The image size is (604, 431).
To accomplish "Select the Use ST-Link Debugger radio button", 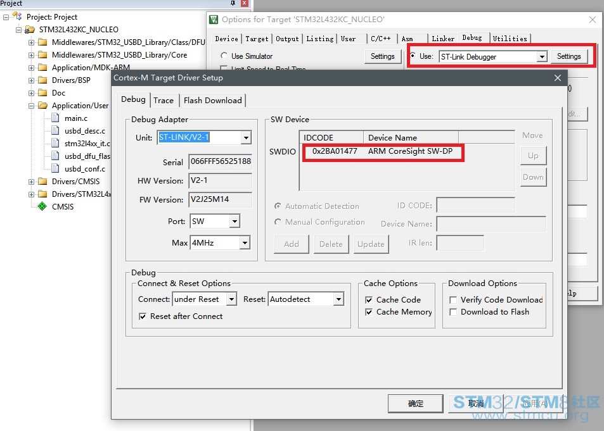I will (413, 56).
